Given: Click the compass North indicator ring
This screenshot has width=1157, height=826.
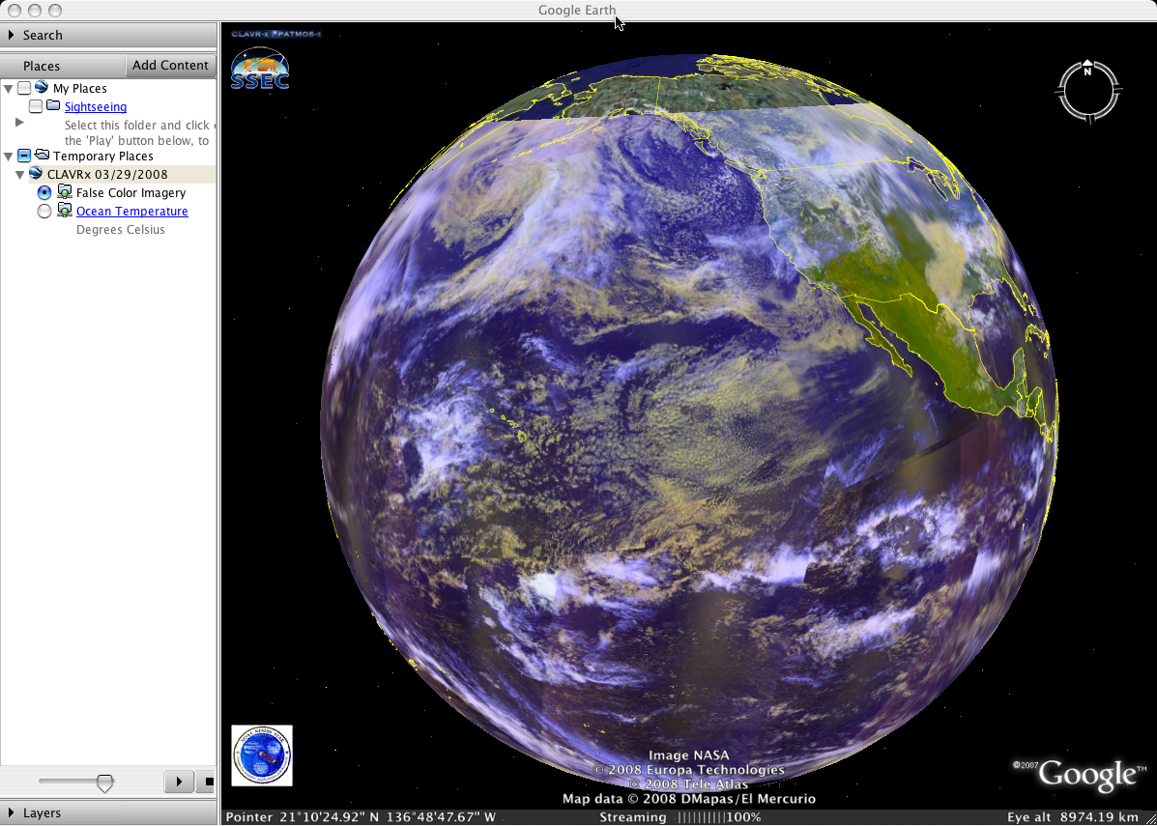Looking at the screenshot, I should [1088, 90].
